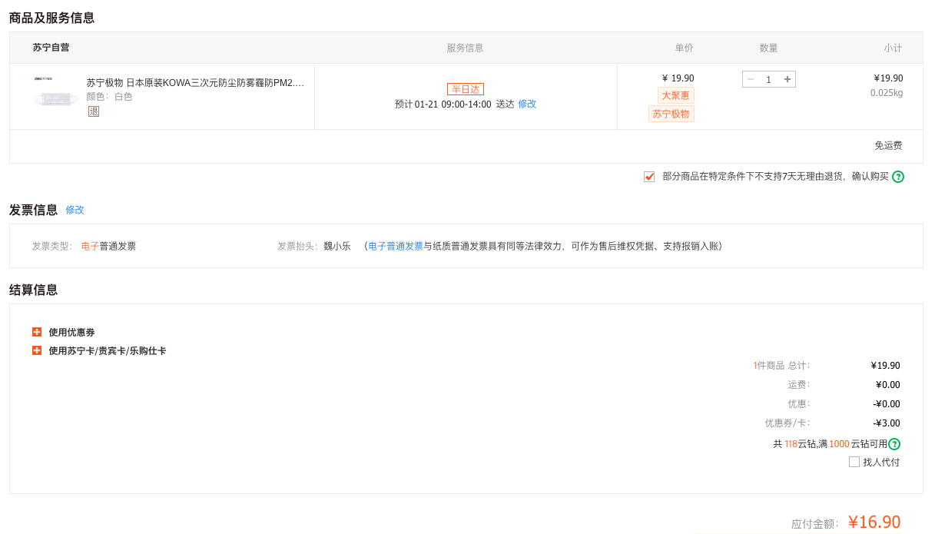Screen dimensions: 935x534
Task: Check the 找人代付 checkbox
Action: click(x=854, y=462)
